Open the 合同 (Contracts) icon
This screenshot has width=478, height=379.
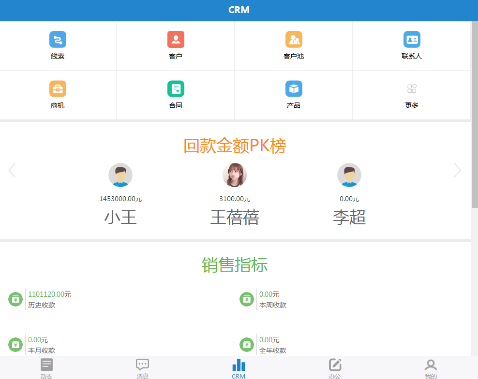pos(176,89)
